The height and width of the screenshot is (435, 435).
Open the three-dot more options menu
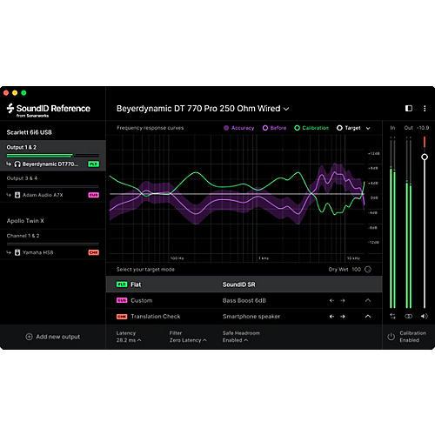click(x=425, y=108)
